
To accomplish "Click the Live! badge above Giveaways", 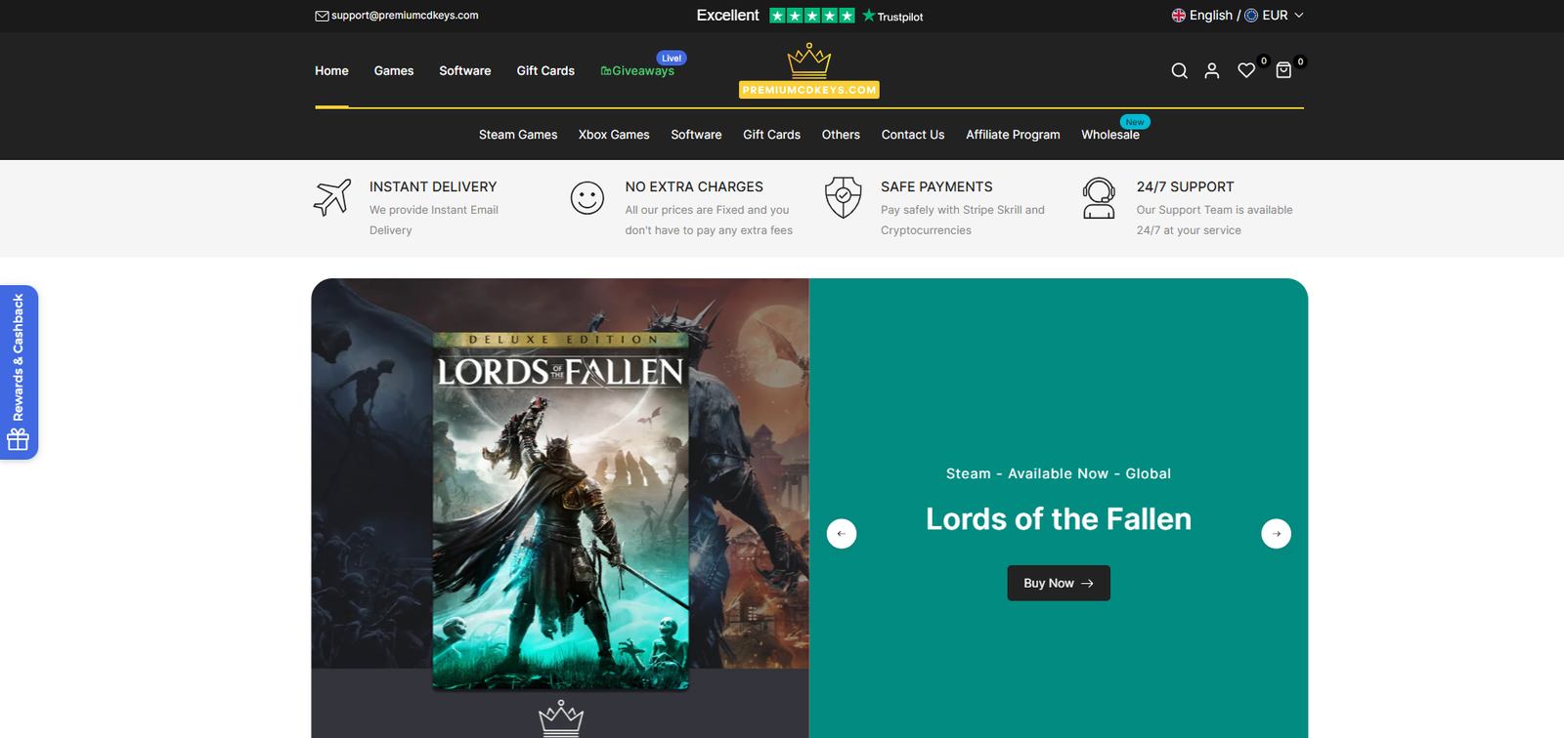I will [672, 58].
